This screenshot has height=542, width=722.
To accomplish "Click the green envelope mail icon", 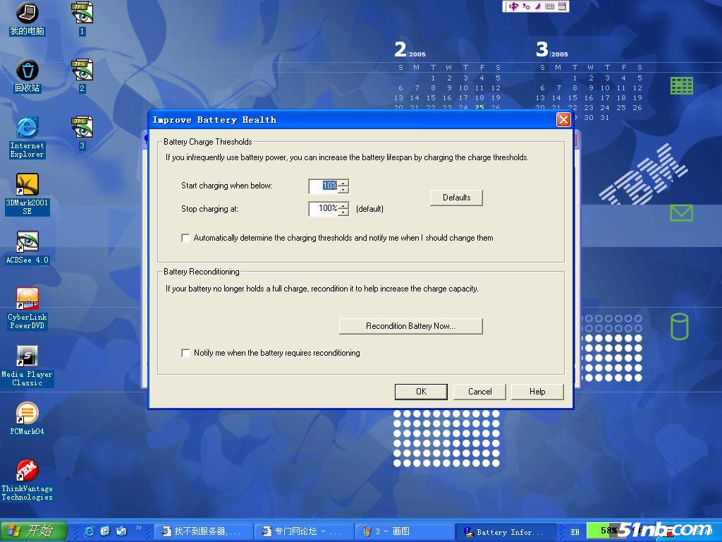I will click(x=681, y=212).
